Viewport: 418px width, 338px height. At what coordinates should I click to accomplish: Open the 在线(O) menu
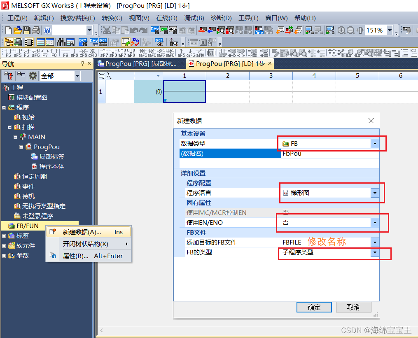[167, 18]
